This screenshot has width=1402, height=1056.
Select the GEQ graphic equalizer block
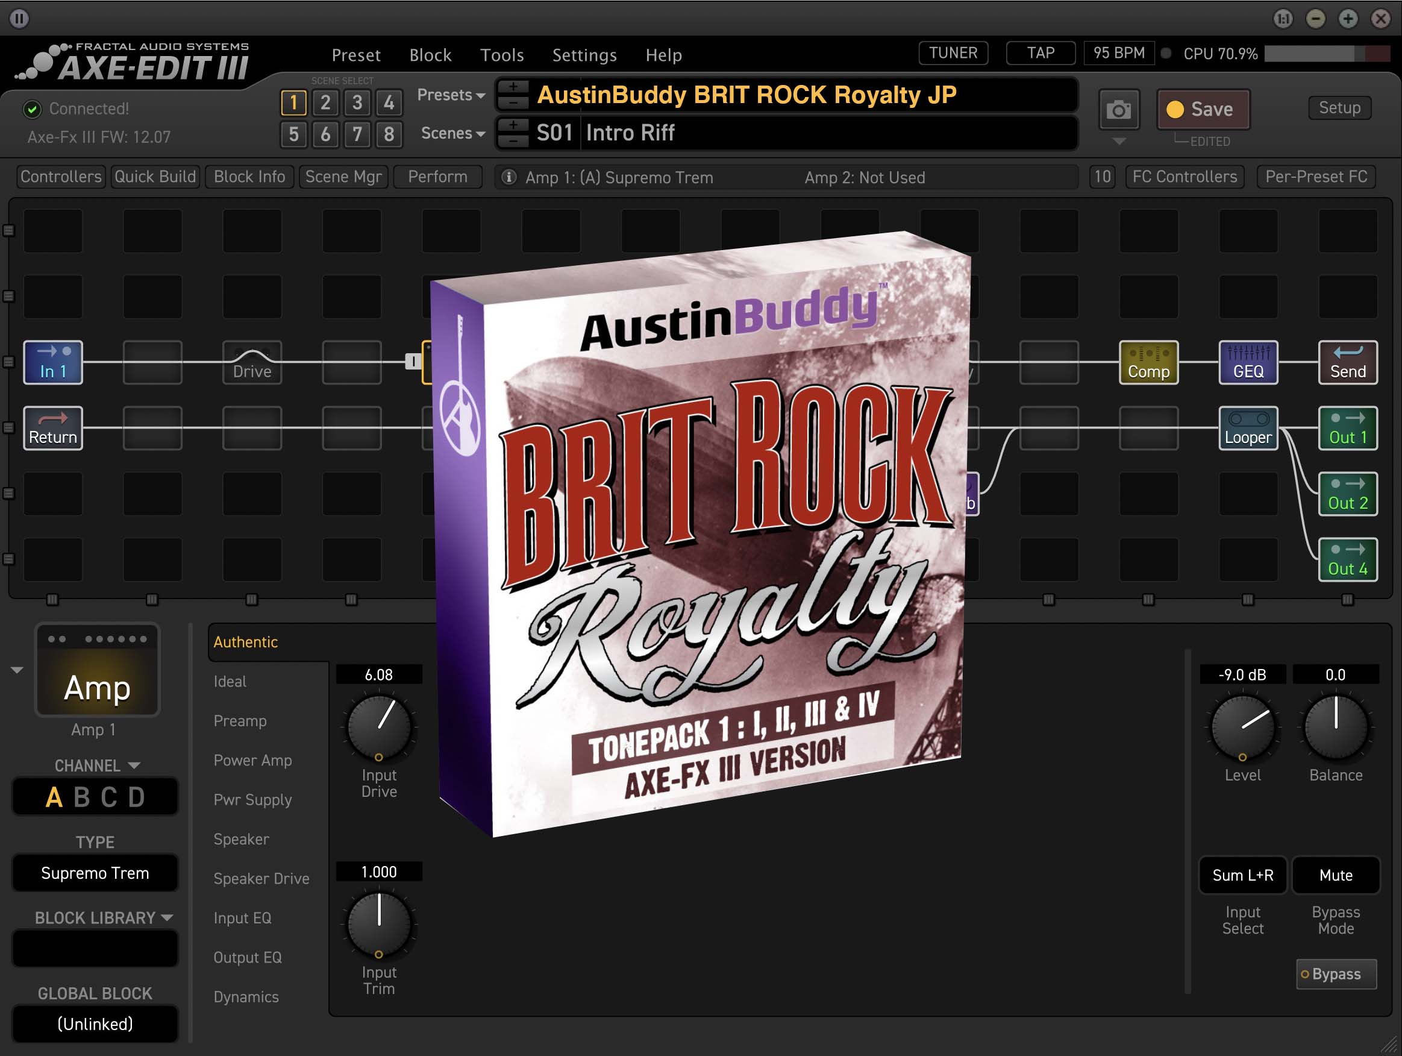(x=1248, y=362)
